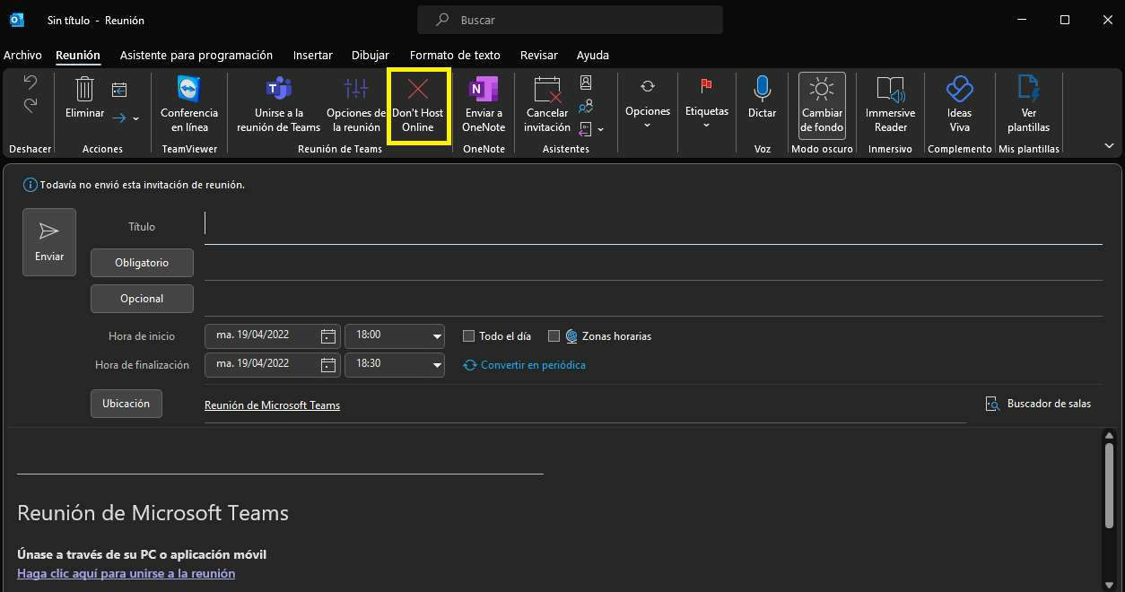Open the address book icon in Asistentes
The height and width of the screenshot is (592, 1125).
586,83
